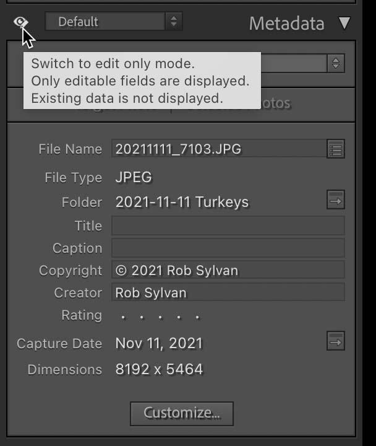The height and width of the screenshot is (446, 376).
Task: Click the Metadata panel title text
Action: pyautogui.click(x=286, y=24)
